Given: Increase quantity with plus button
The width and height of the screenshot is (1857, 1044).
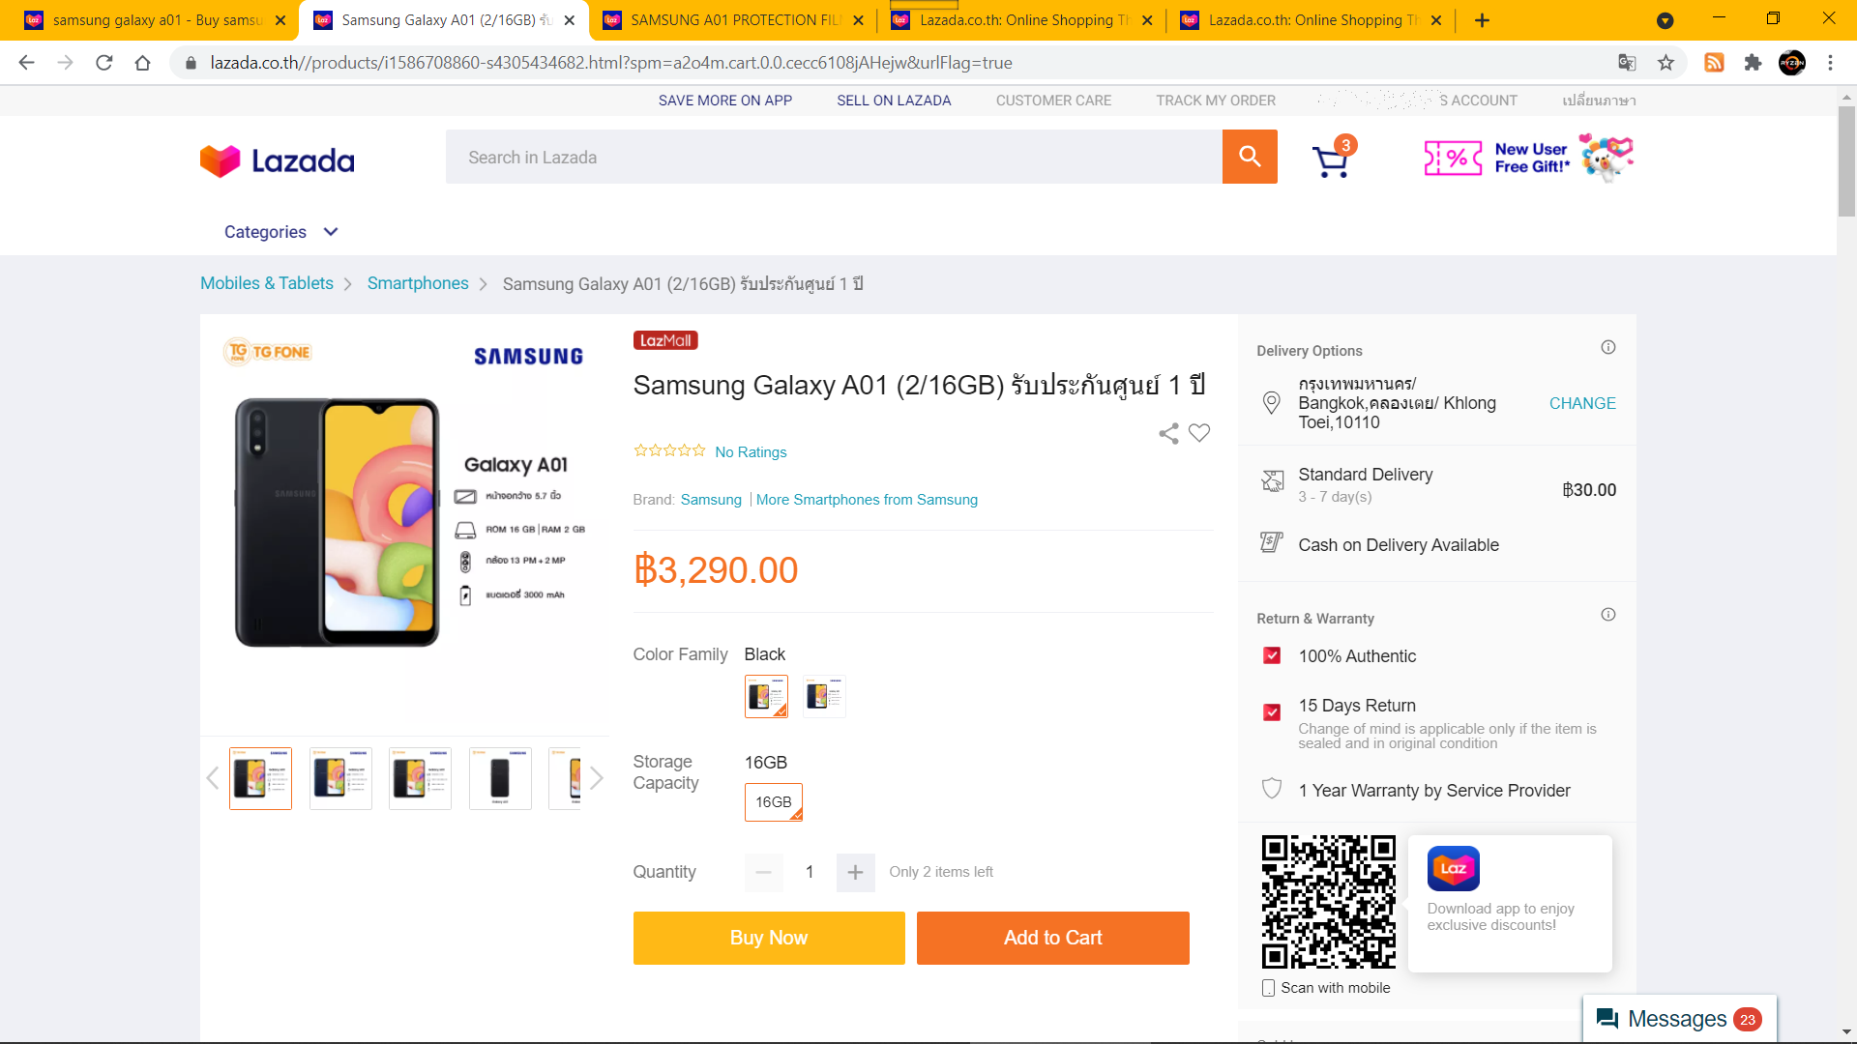Looking at the screenshot, I should coord(855,873).
